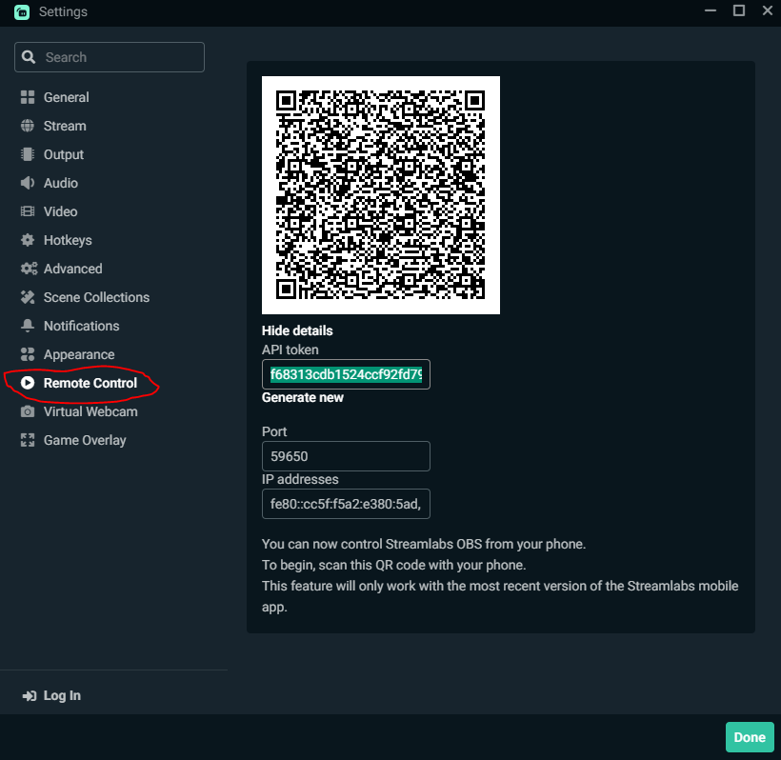
Task: Select Scene Collections settings
Action: (x=96, y=297)
